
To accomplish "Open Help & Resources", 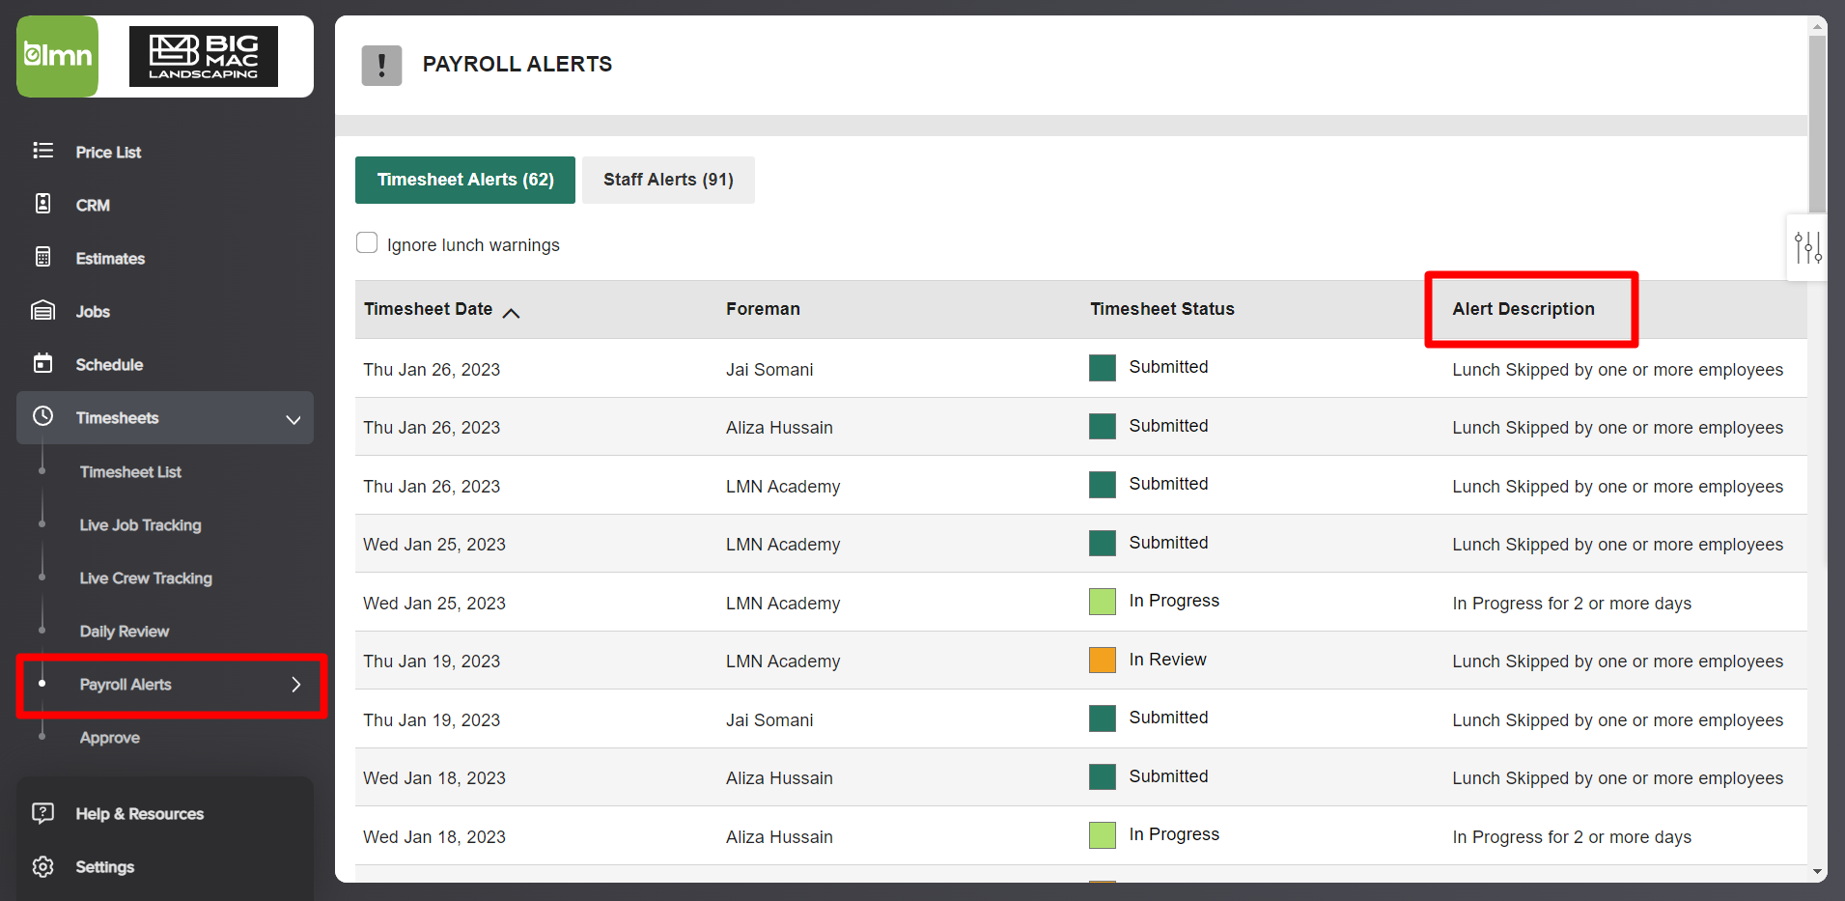I will (140, 814).
